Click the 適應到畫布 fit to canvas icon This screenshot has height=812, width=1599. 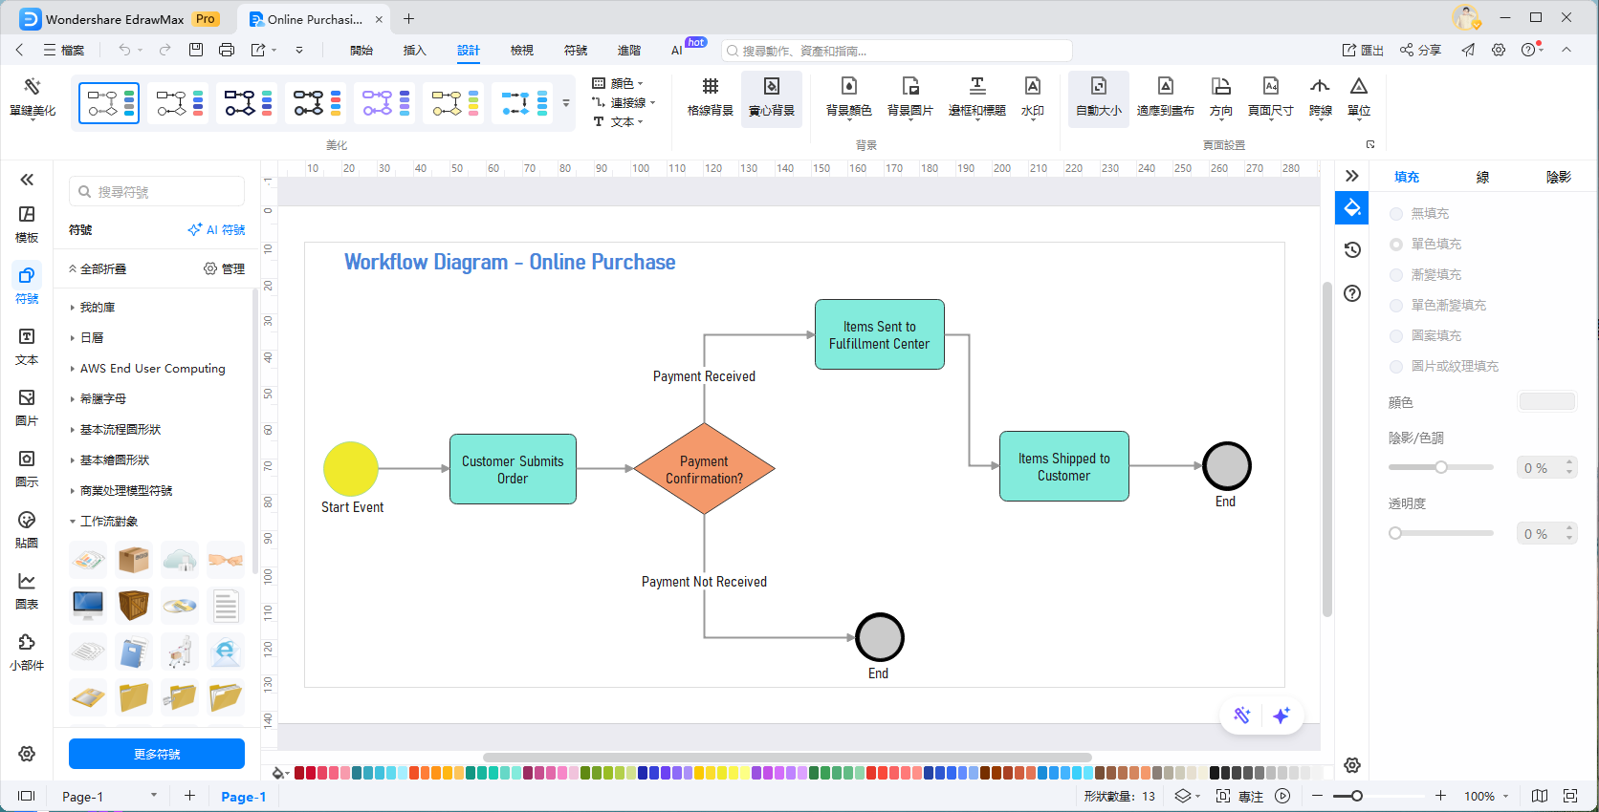1165,87
